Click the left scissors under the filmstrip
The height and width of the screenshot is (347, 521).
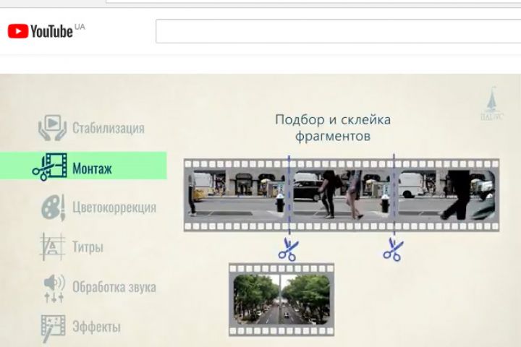click(289, 249)
